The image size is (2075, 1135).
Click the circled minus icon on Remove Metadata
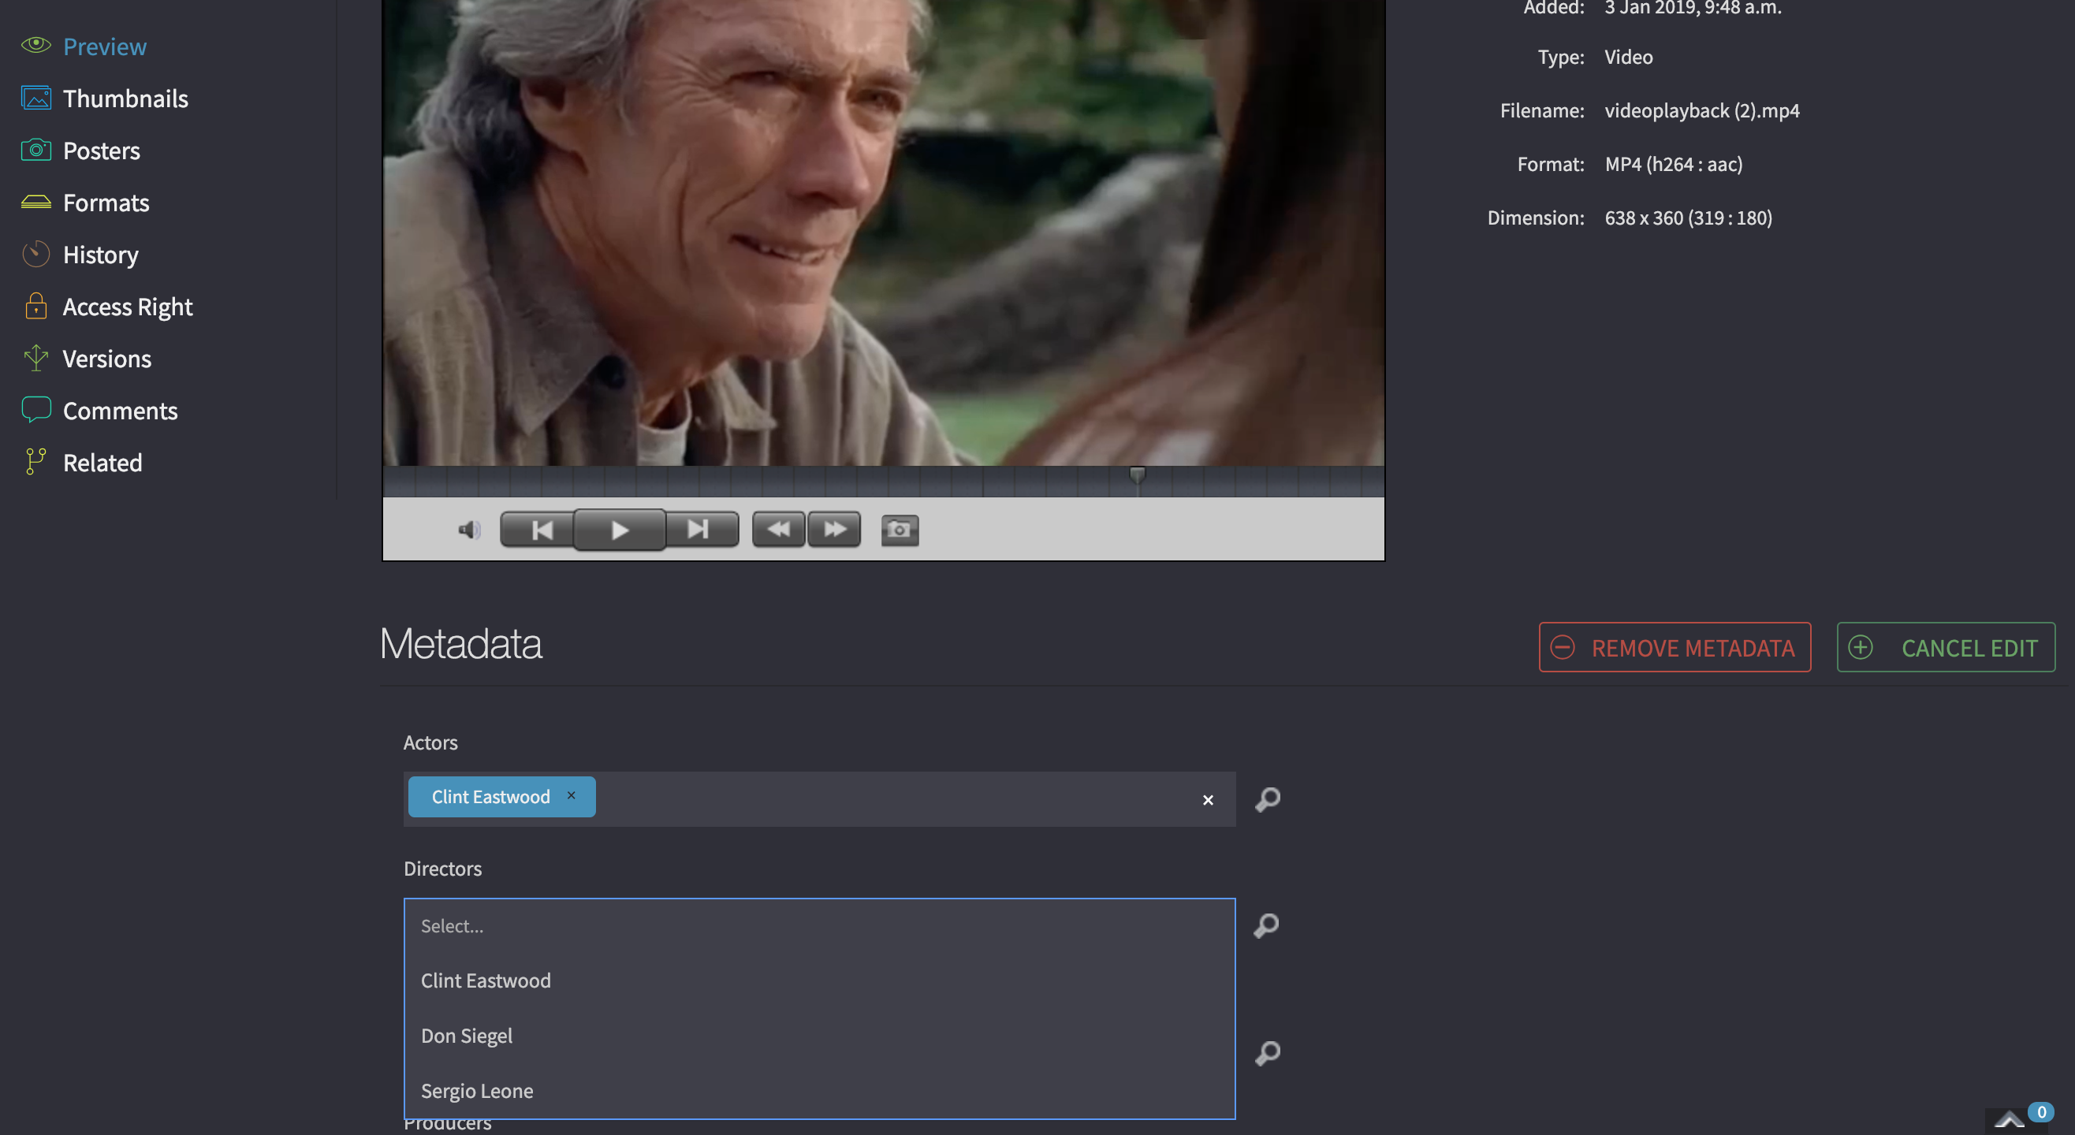point(1563,647)
